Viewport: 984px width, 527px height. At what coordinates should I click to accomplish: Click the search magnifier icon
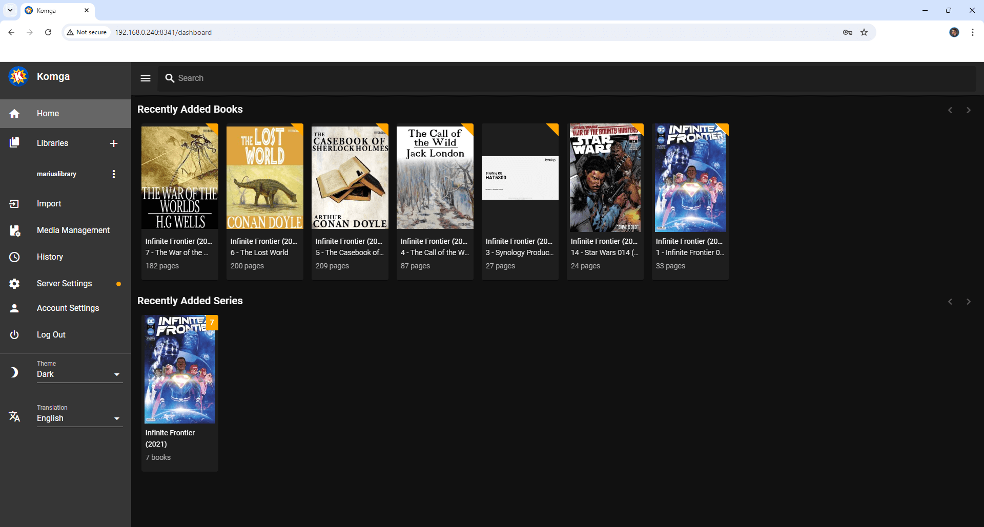pyautogui.click(x=170, y=78)
